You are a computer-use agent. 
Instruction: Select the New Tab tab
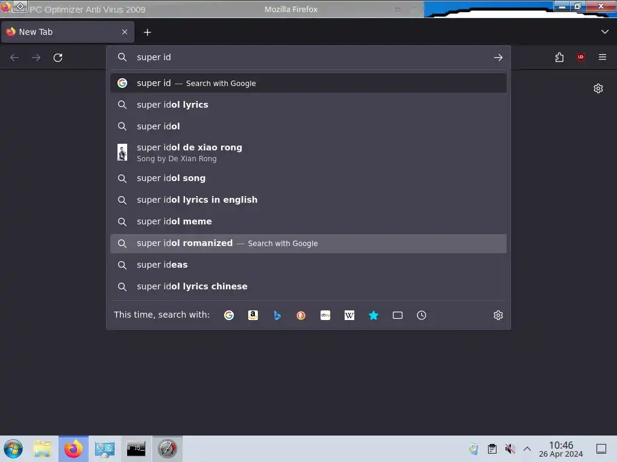[x=67, y=32]
